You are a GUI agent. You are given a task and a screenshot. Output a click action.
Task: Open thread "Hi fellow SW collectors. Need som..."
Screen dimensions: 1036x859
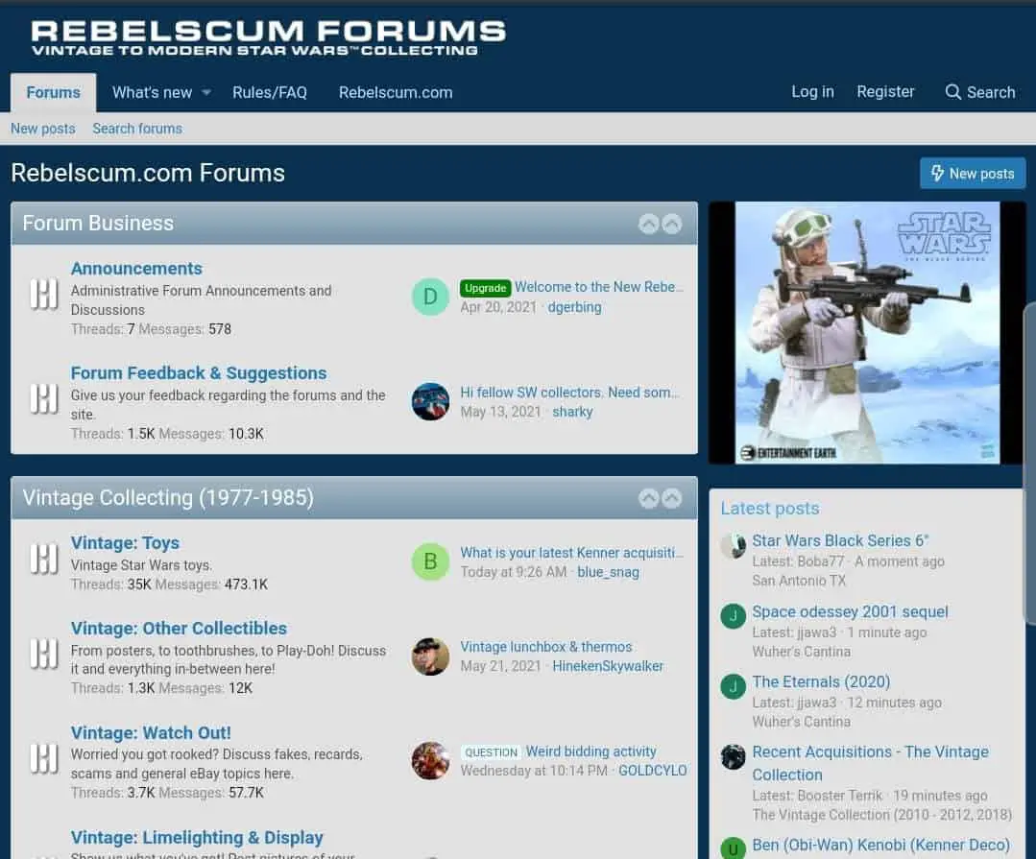tap(570, 393)
